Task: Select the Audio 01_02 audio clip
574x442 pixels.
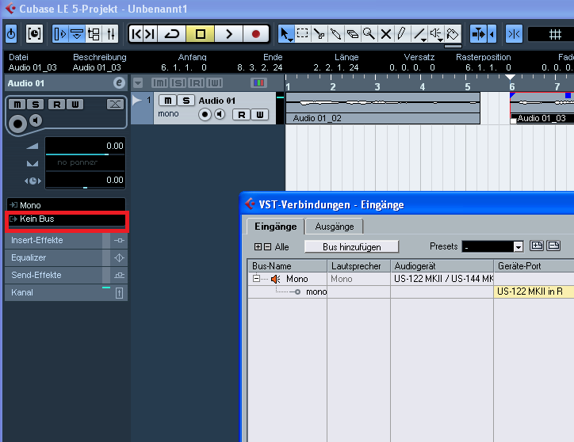Action: pos(383,109)
